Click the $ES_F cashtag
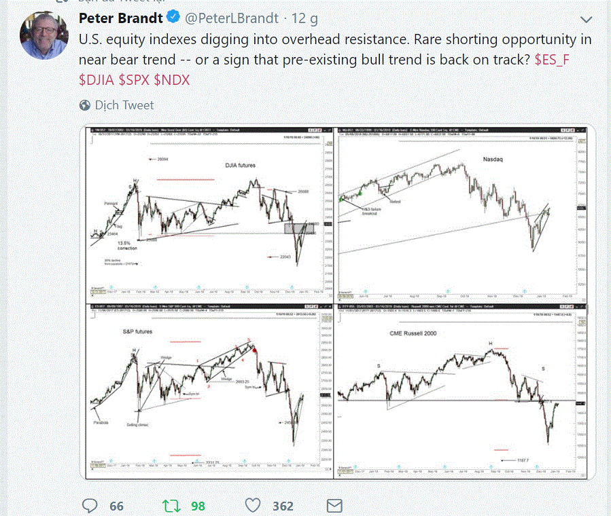The image size is (611, 516). point(552,60)
